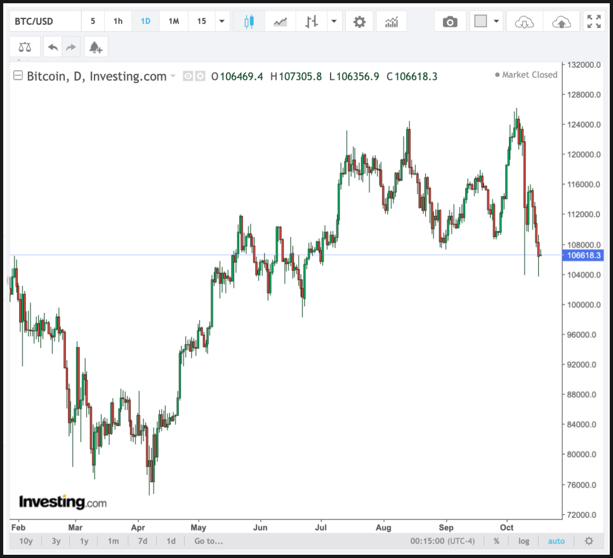Toggle the percentage scale option
Screen dimensions: 613x558
pyautogui.click(x=496, y=541)
